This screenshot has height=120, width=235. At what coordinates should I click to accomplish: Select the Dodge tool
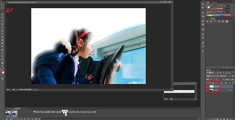[x=2, y=47]
